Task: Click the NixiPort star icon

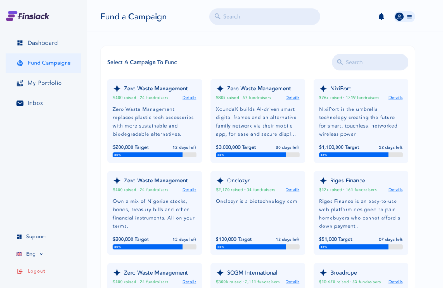Action: click(x=323, y=89)
